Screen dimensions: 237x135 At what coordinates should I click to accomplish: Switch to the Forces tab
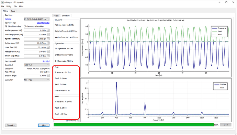coord(56,16)
